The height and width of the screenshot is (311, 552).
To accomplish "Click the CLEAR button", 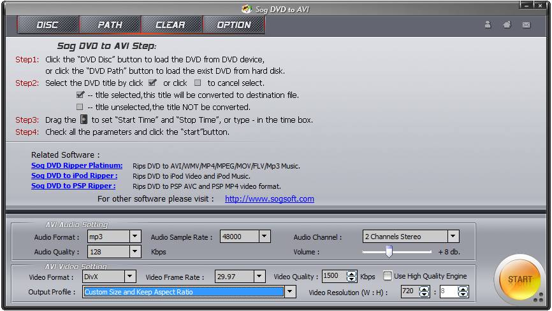I will tap(171, 25).
